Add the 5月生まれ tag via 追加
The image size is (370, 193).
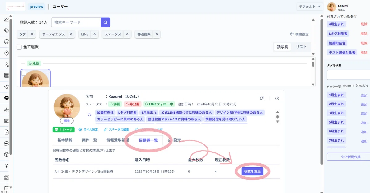tap(364, 123)
